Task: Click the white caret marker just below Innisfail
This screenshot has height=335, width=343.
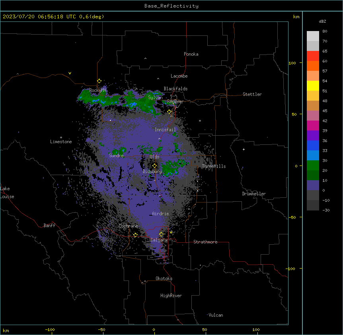Action: click(159, 139)
